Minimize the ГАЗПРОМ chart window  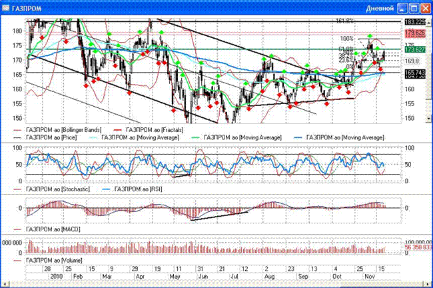pos(402,9)
